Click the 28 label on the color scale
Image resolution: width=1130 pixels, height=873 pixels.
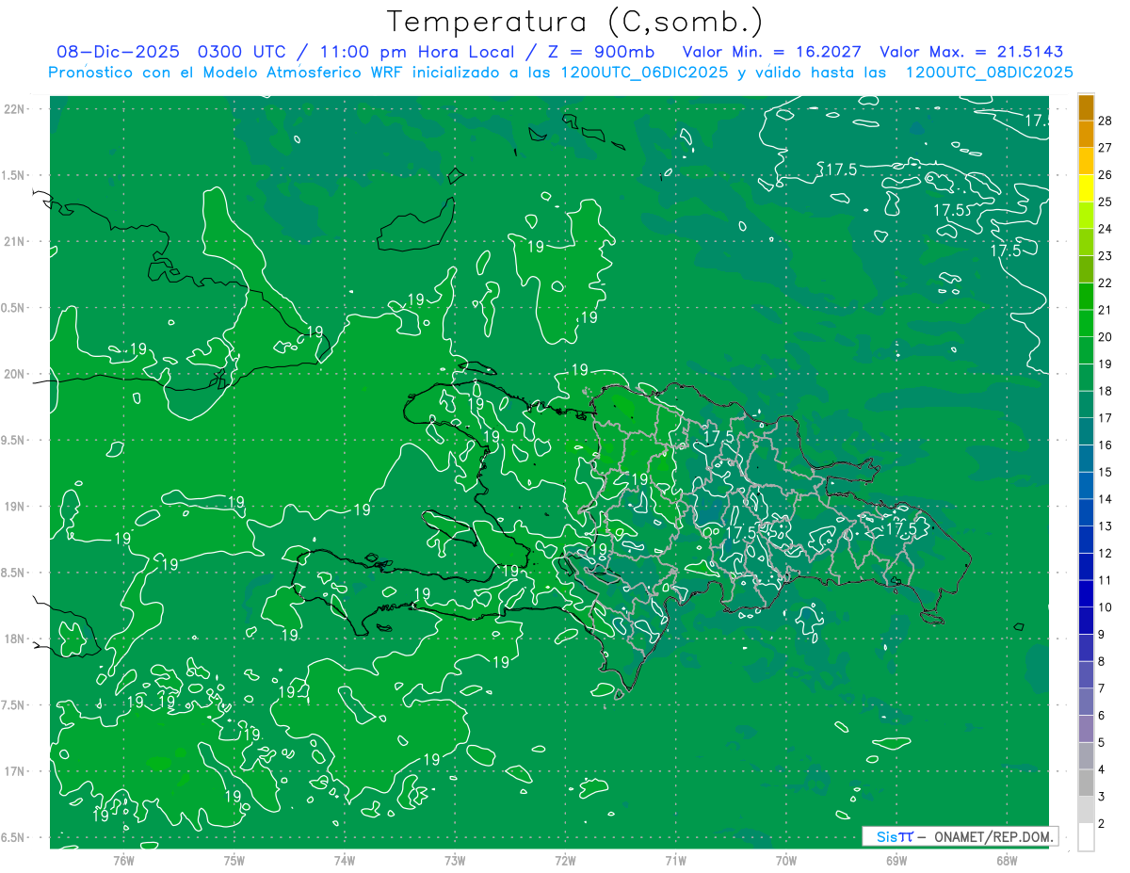click(x=1106, y=121)
